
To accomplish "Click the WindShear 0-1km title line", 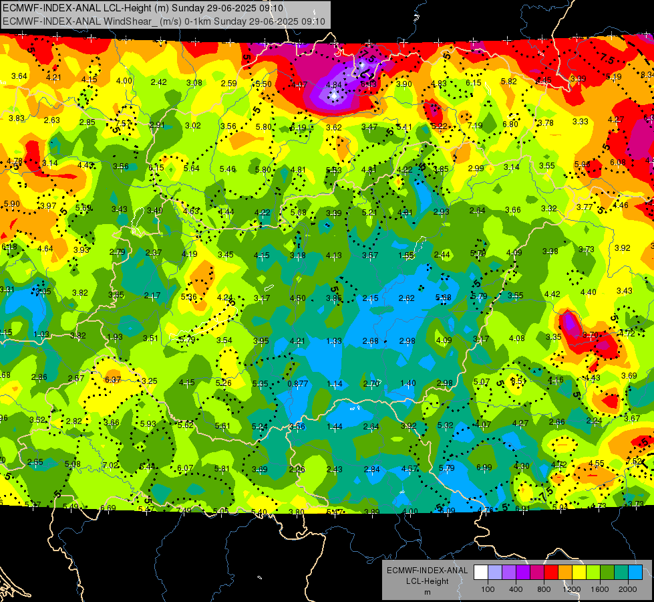I will tap(164, 21).
